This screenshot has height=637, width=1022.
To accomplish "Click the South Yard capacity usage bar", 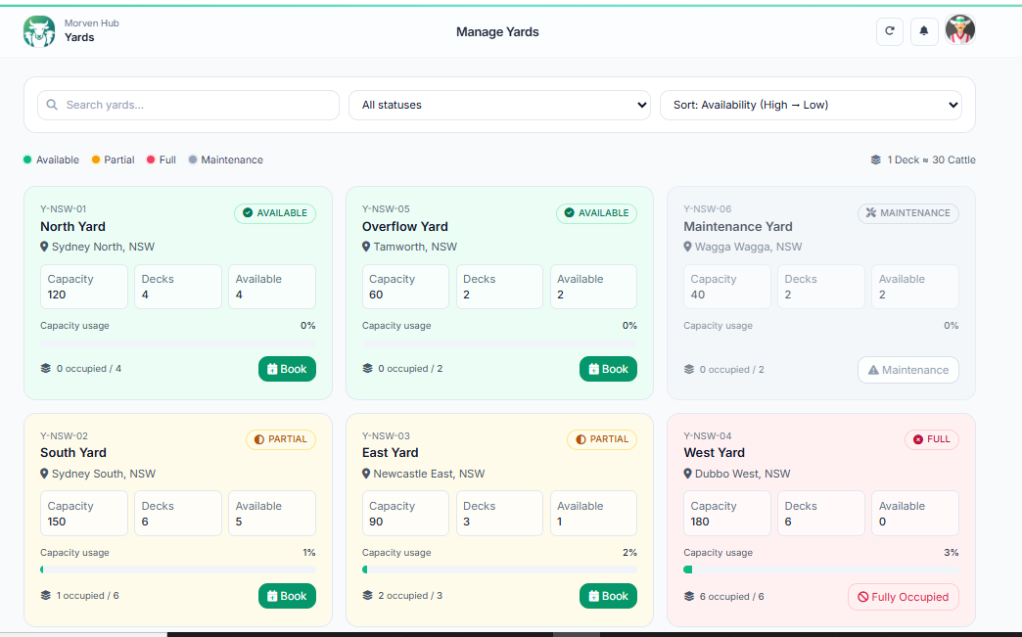I will point(177,569).
